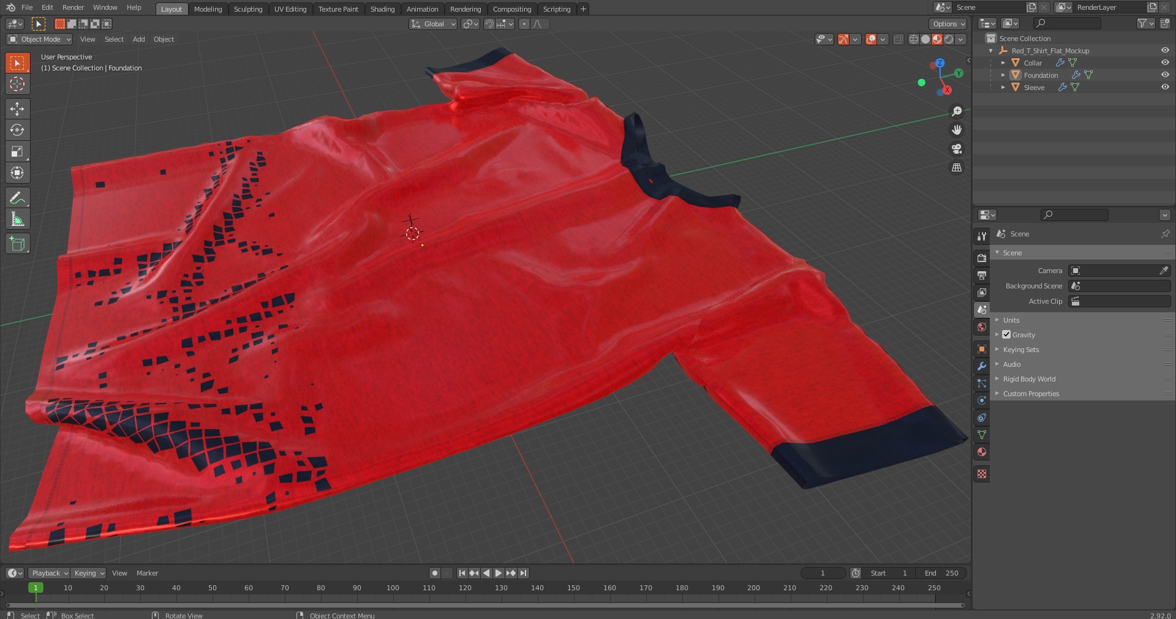The width and height of the screenshot is (1176, 619).
Task: Toggle the Gravity checkbox
Action: 1006,335
